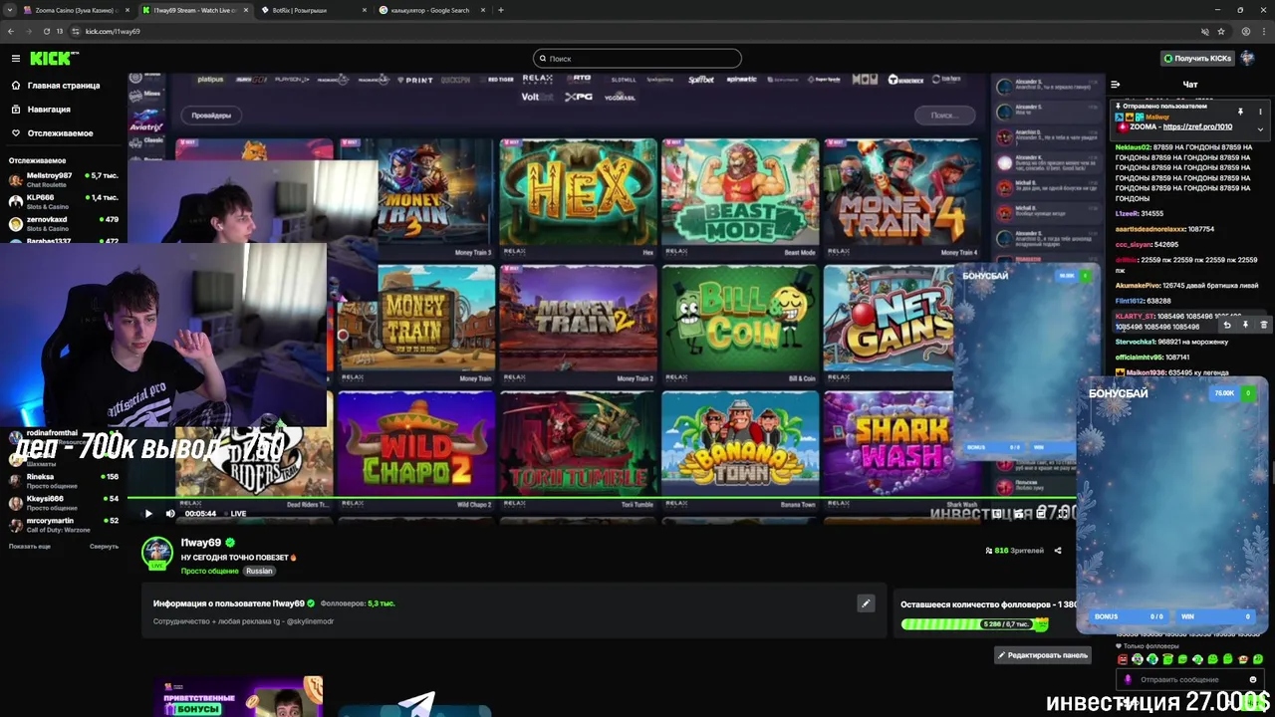Click username Flint1612 in chat

(1130, 301)
